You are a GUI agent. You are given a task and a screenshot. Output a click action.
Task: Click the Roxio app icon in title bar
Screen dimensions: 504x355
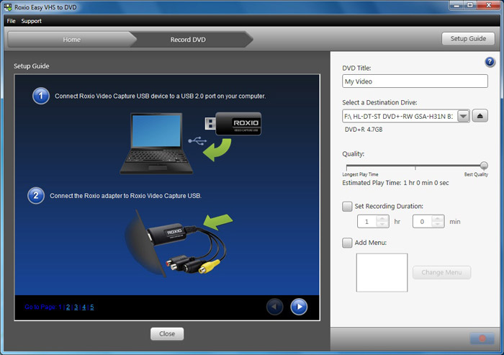tap(8, 7)
